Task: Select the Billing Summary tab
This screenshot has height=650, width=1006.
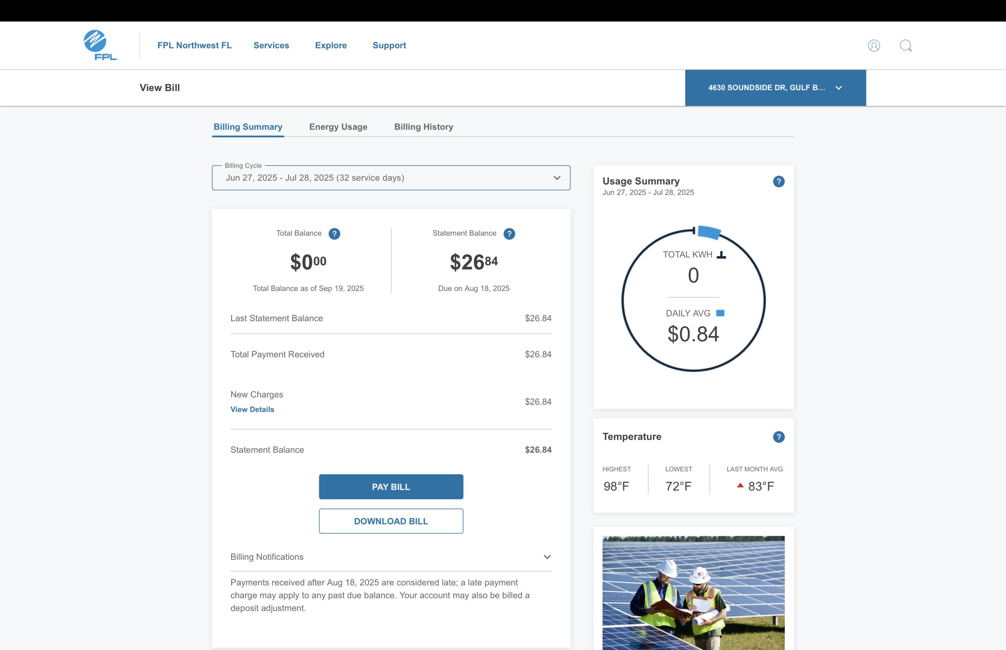Action: point(248,127)
